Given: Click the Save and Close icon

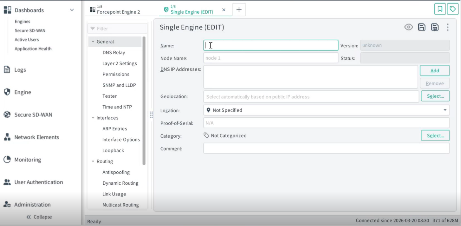Looking at the screenshot, I should 435,27.
